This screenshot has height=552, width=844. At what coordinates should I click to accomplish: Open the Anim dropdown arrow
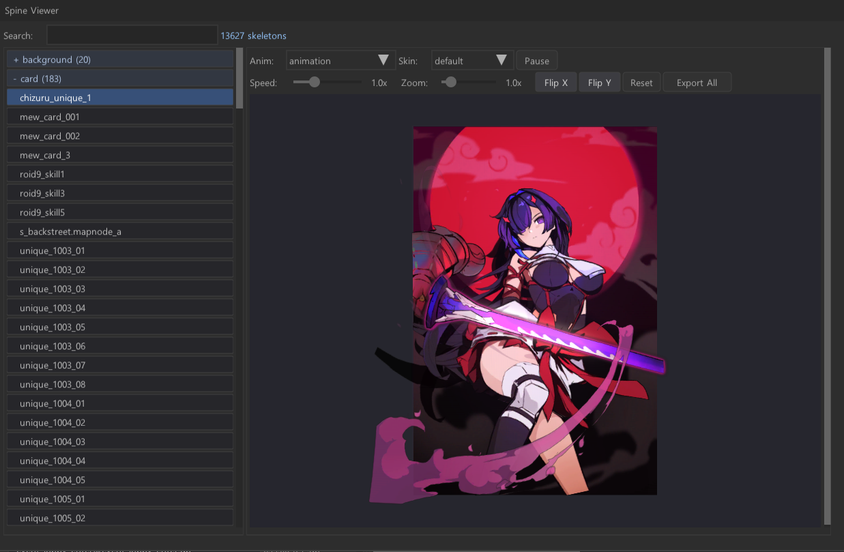click(x=383, y=60)
